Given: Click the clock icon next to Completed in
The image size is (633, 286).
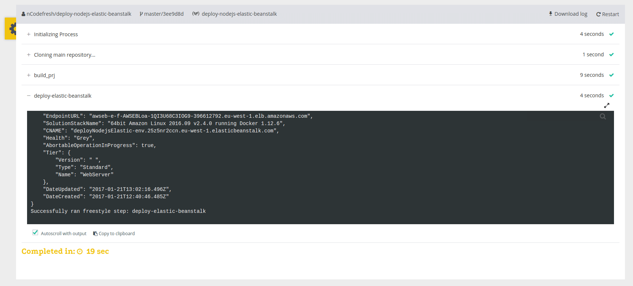Looking at the screenshot, I should pos(80,252).
